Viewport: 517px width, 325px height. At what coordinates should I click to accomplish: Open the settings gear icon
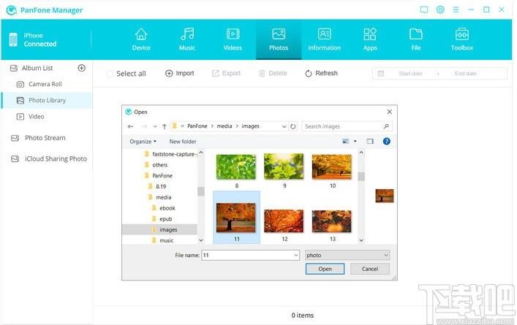440,9
